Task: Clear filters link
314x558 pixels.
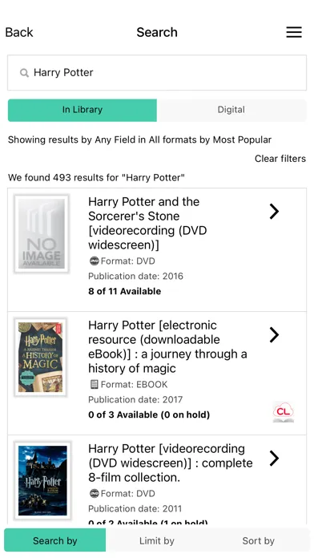Action: pos(280,159)
